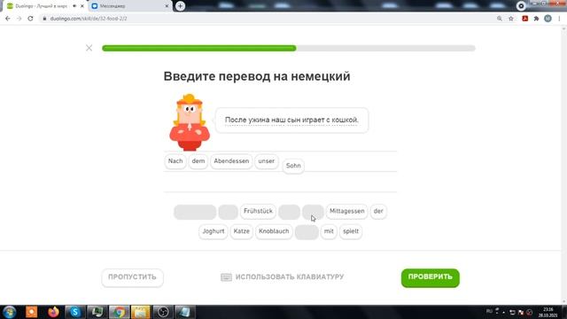This screenshot has width=567, height=319.
Task: Remove the placed word Abendessen
Action: [231, 161]
